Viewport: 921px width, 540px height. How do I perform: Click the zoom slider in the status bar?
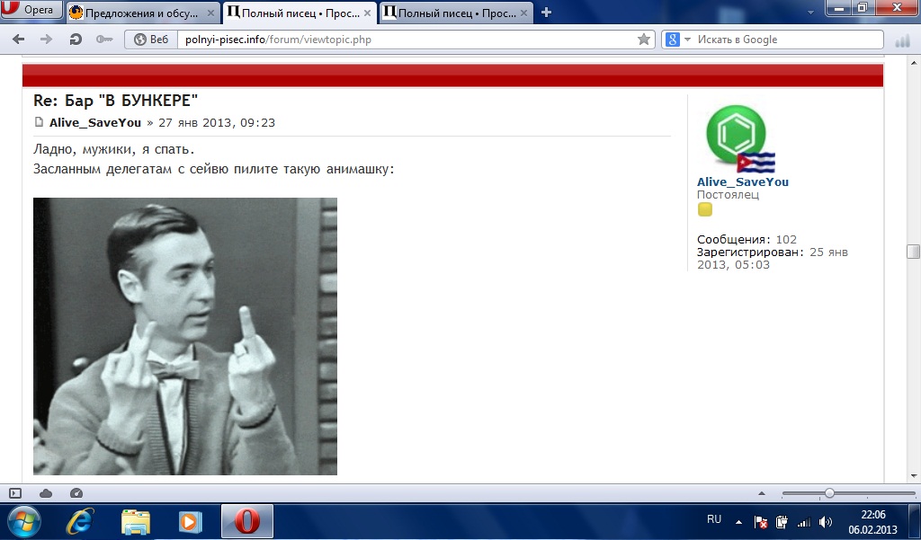(x=849, y=493)
